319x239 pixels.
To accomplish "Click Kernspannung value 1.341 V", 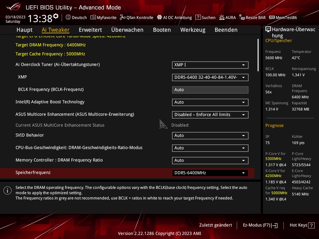I will click(298, 75).
